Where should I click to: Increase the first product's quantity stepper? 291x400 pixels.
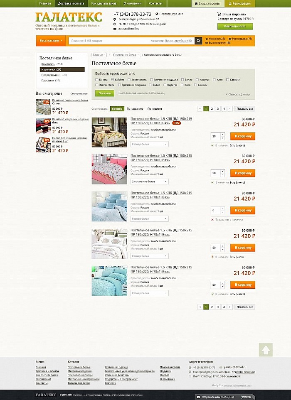(x=223, y=135)
